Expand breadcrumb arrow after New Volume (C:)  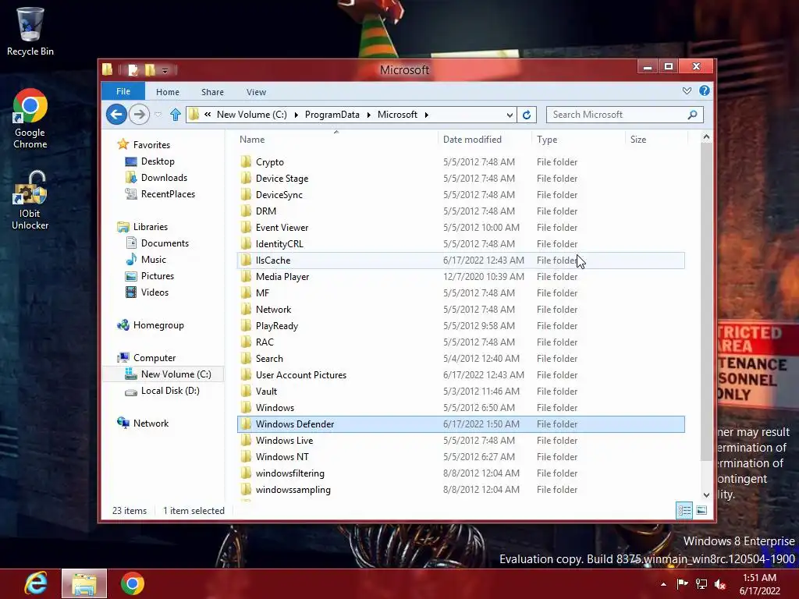[x=296, y=115]
